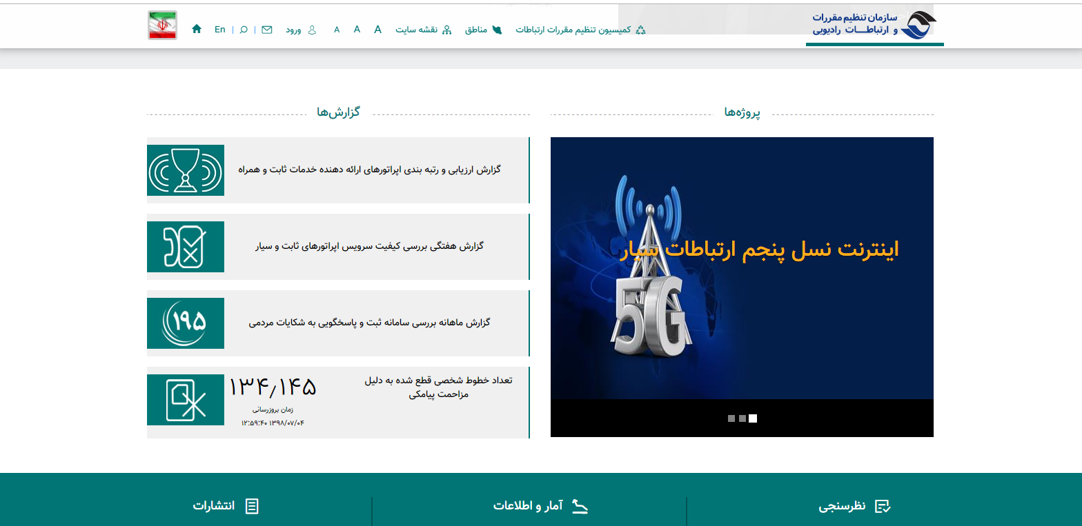
Task: Click the Iran flag icon
Action: click(x=162, y=26)
